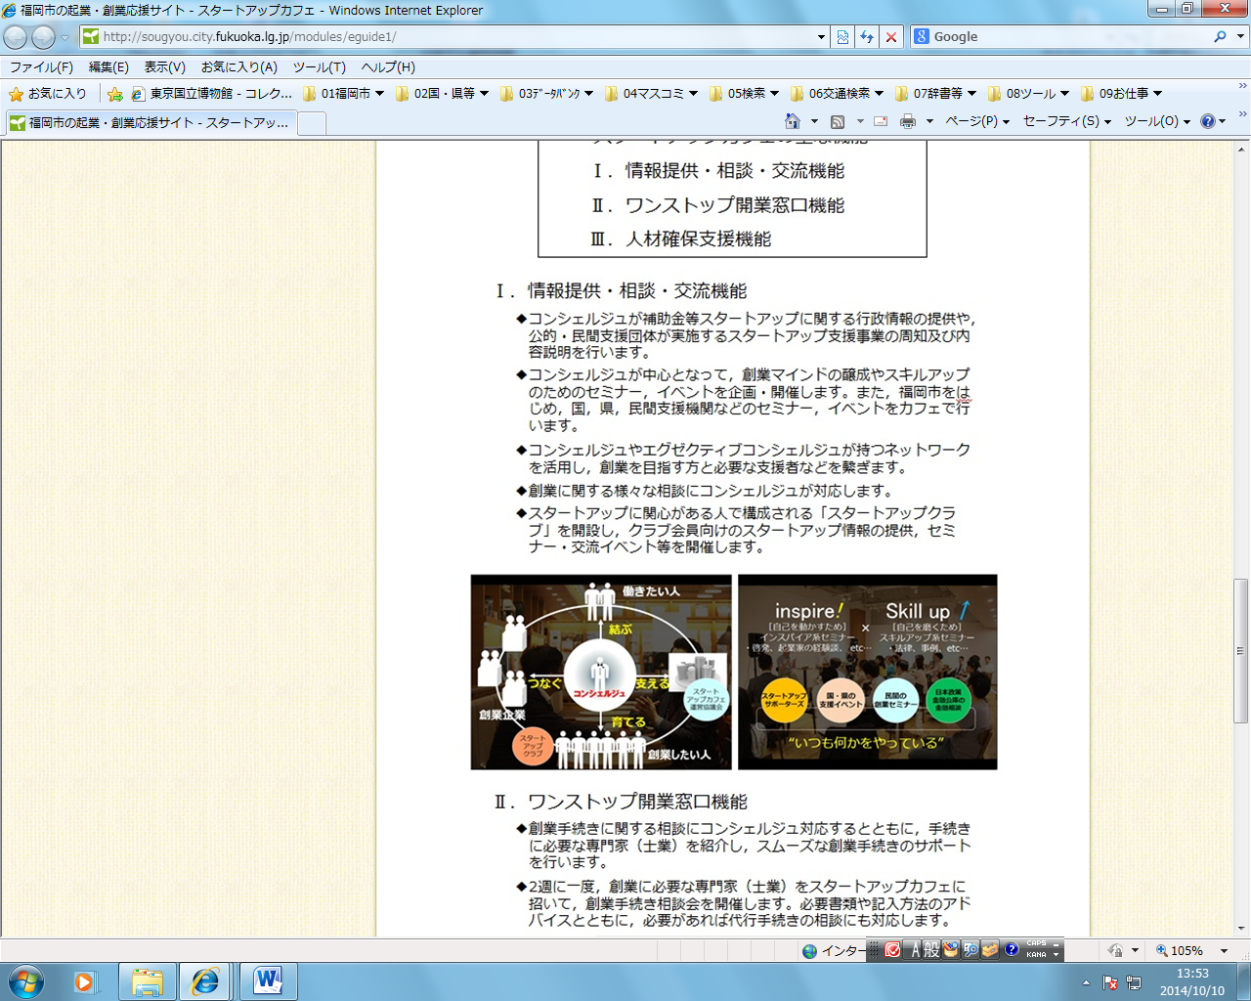Toggle IME input mode 'A' button
Screen dimensions: 1251x1001
pos(915,949)
